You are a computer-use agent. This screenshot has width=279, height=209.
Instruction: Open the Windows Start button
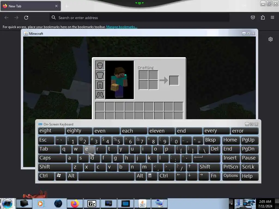coord(7,204)
